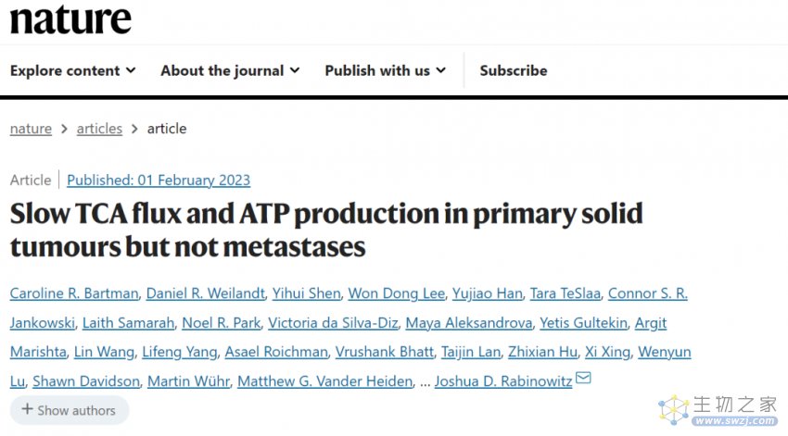Expand the Explore content dropdown
The image size is (788, 436).
(73, 70)
